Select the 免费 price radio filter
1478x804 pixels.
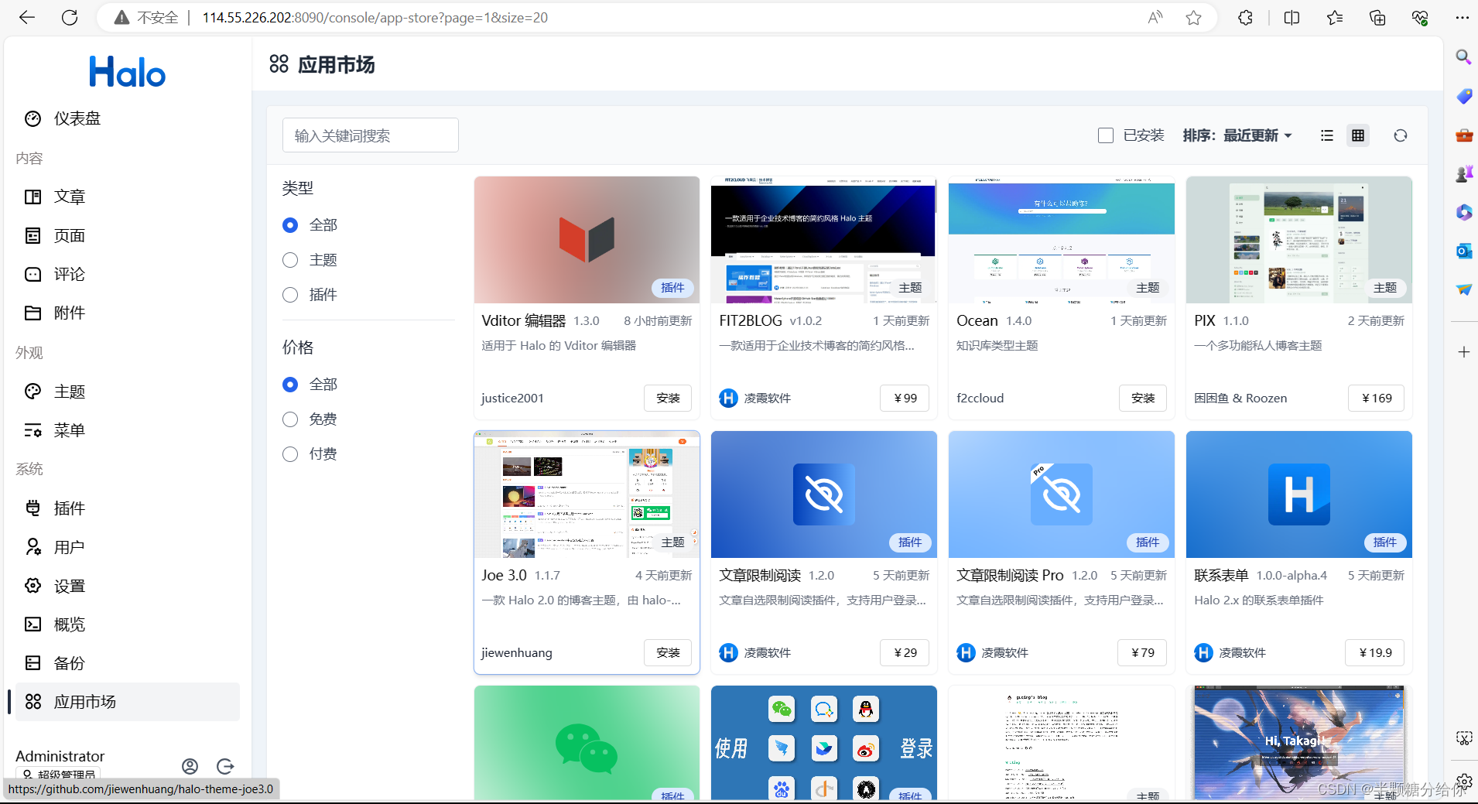click(290, 419)
